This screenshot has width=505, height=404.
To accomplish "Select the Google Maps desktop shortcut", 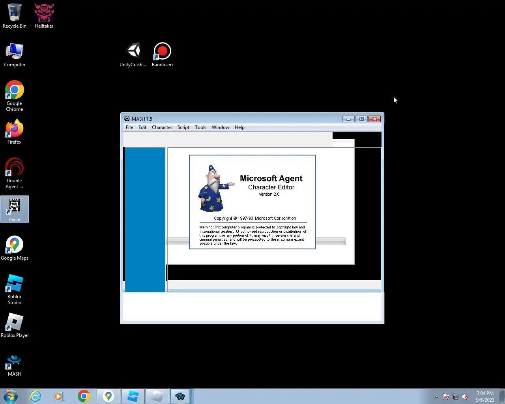I will tap(15, 248).
